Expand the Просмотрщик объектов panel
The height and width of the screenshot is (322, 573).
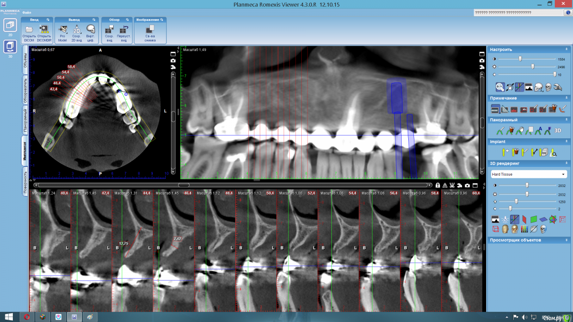tap(567, 240)
